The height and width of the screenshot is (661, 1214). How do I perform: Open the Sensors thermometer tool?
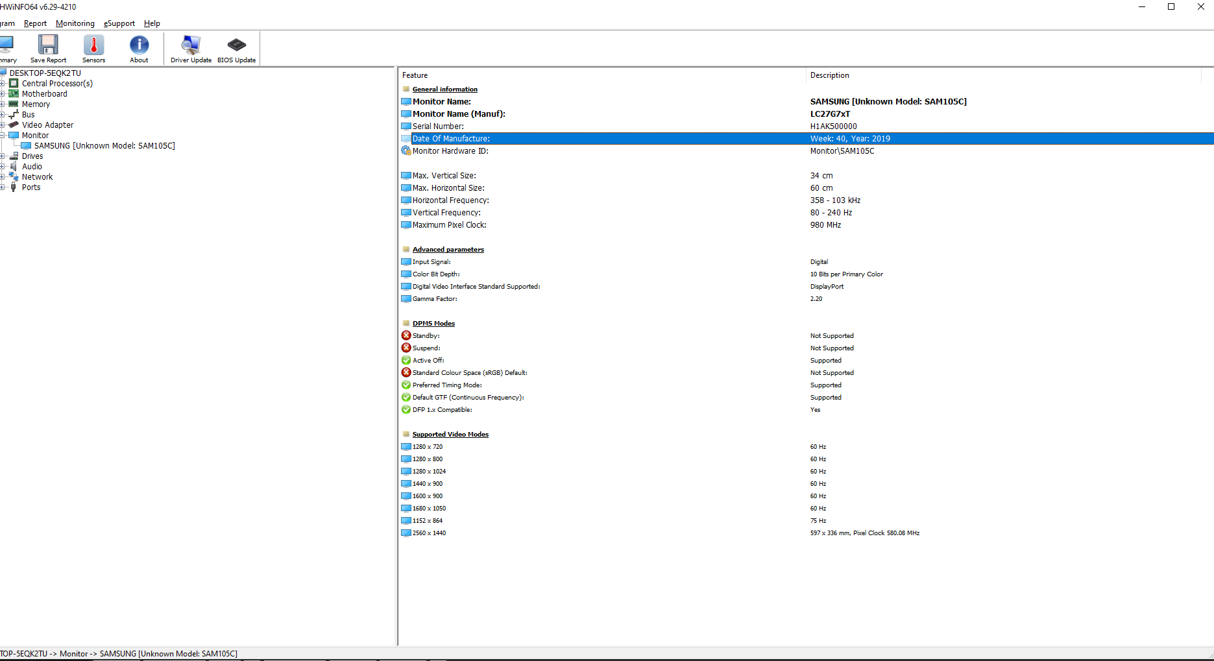coord(93,49)
